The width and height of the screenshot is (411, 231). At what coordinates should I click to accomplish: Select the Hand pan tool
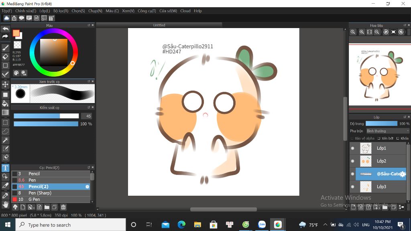tap(5, 204)
